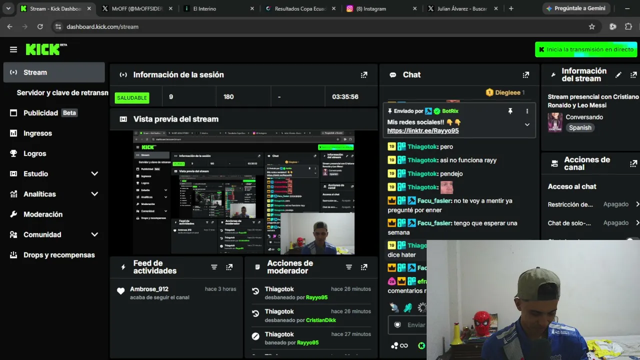The image size is (640, 360).
Task: Switch to the Instagram browser tab
Action: coord(382,8)
